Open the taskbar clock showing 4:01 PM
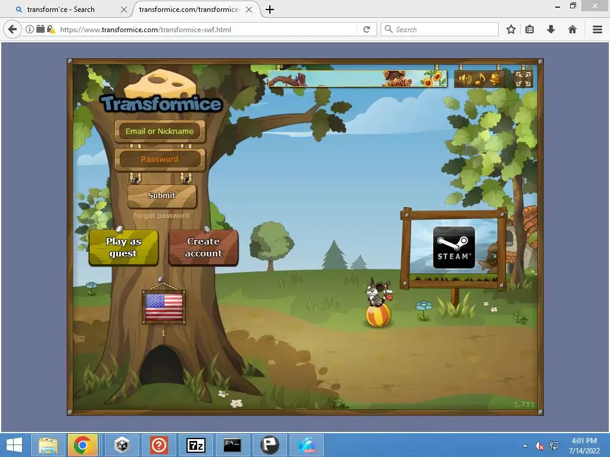The height and width of the screenshot is (457, 610). pos(584,446)
